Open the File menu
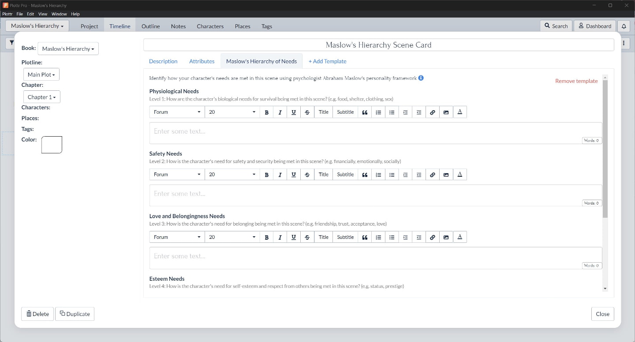Screen dimensions: 635x342 point(20,14)
